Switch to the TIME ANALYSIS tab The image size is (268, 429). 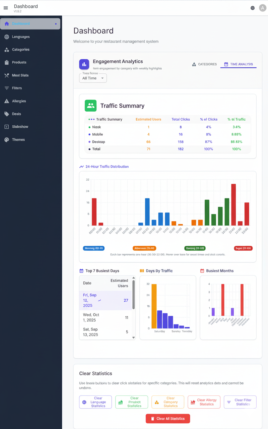[x=238, y=64]
